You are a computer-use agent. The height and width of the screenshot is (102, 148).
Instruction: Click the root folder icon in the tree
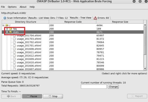tap(7, 25)
